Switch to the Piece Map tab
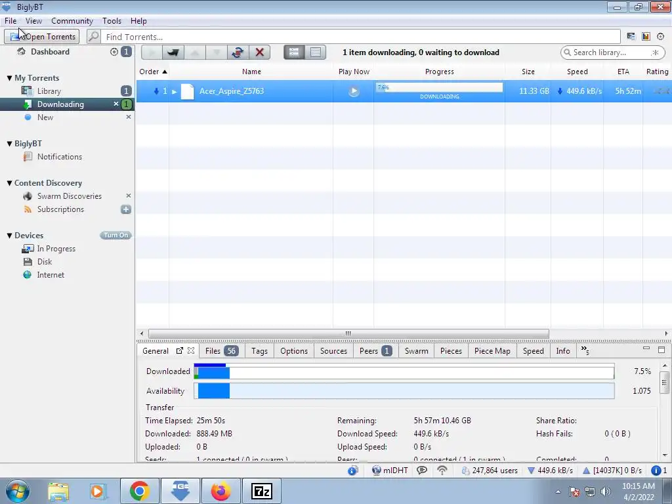This screenshot has width=672, height=504. (x=492, y=351)
